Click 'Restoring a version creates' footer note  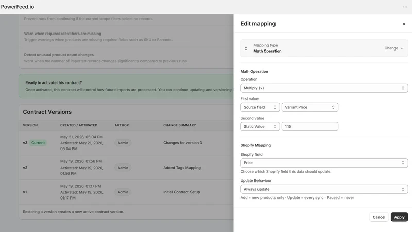[73, 212]
